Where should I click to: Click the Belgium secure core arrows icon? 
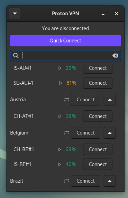[66, 133]
